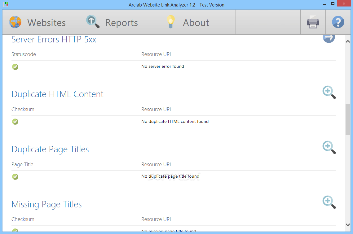Click the vertical scrollbar thumb
The height and width of the screenshot is (234, 353).
coord(348,119)
